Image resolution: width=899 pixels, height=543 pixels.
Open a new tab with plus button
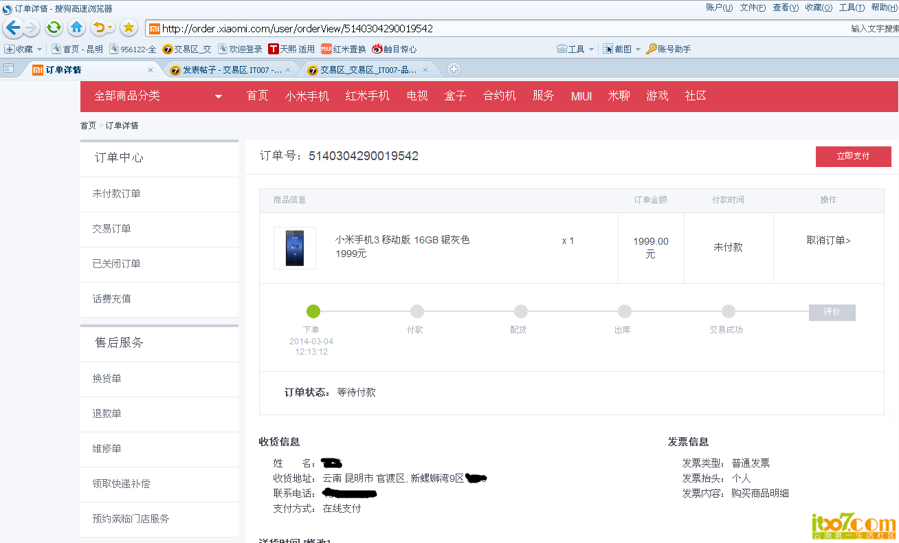[x=454, y=69]
